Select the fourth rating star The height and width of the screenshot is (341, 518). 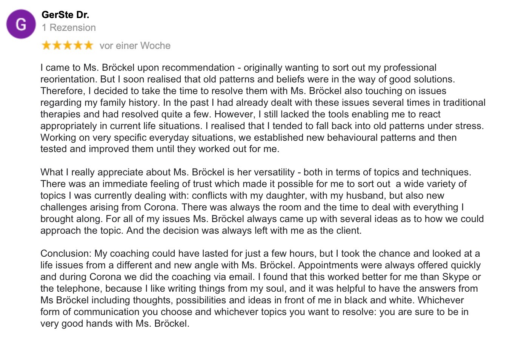pos(78,46)
